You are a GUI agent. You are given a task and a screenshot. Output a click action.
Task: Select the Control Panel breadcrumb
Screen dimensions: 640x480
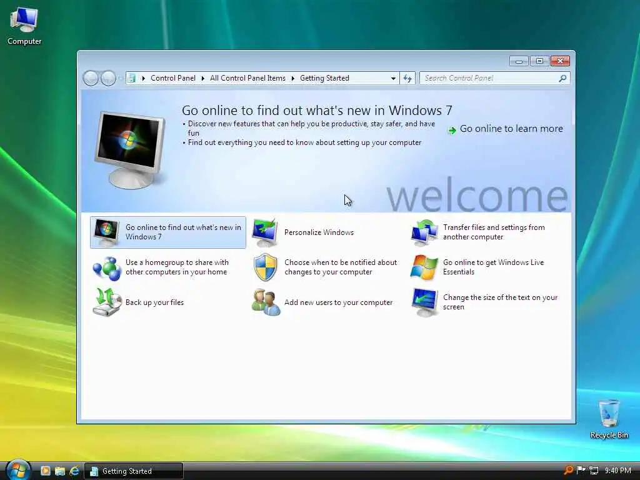[173, 78]
